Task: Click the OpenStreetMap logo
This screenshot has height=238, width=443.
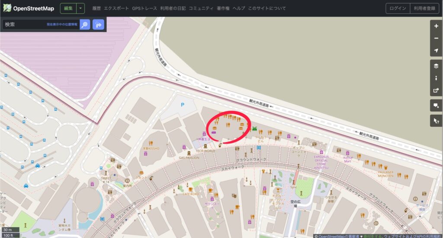Action: 29,8
